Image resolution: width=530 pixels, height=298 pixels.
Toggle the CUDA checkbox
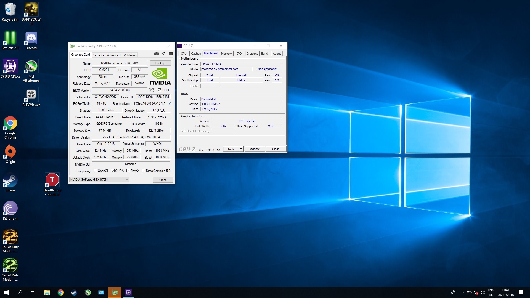113,171
